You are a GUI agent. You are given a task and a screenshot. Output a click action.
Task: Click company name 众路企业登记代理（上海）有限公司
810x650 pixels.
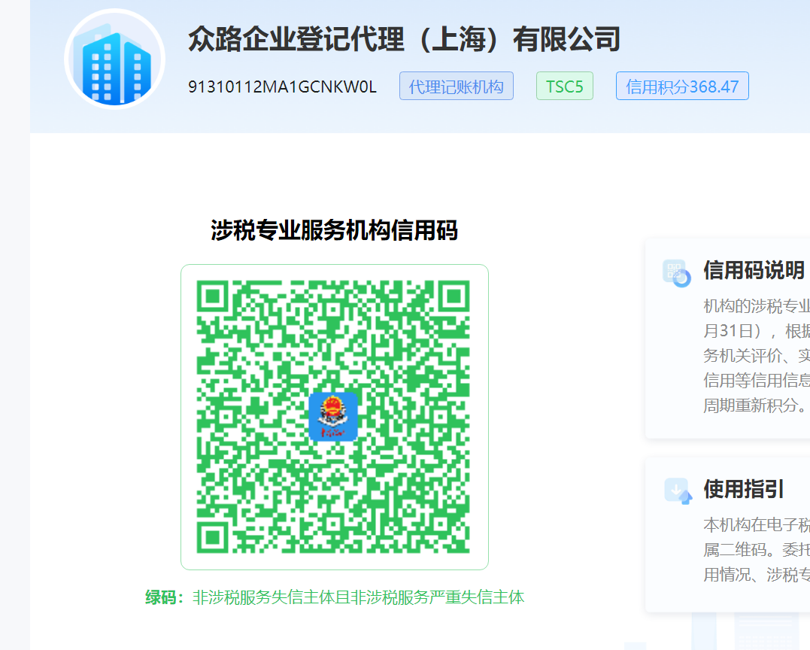(404, 39)
